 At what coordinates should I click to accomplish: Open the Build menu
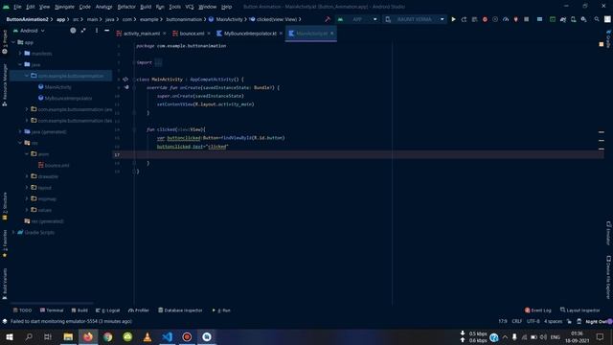click(x=146, y=7)
